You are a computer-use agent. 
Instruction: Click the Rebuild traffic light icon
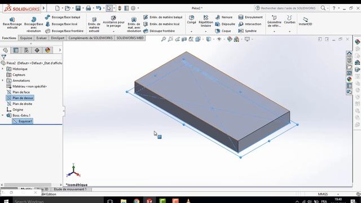pos(120,8)
